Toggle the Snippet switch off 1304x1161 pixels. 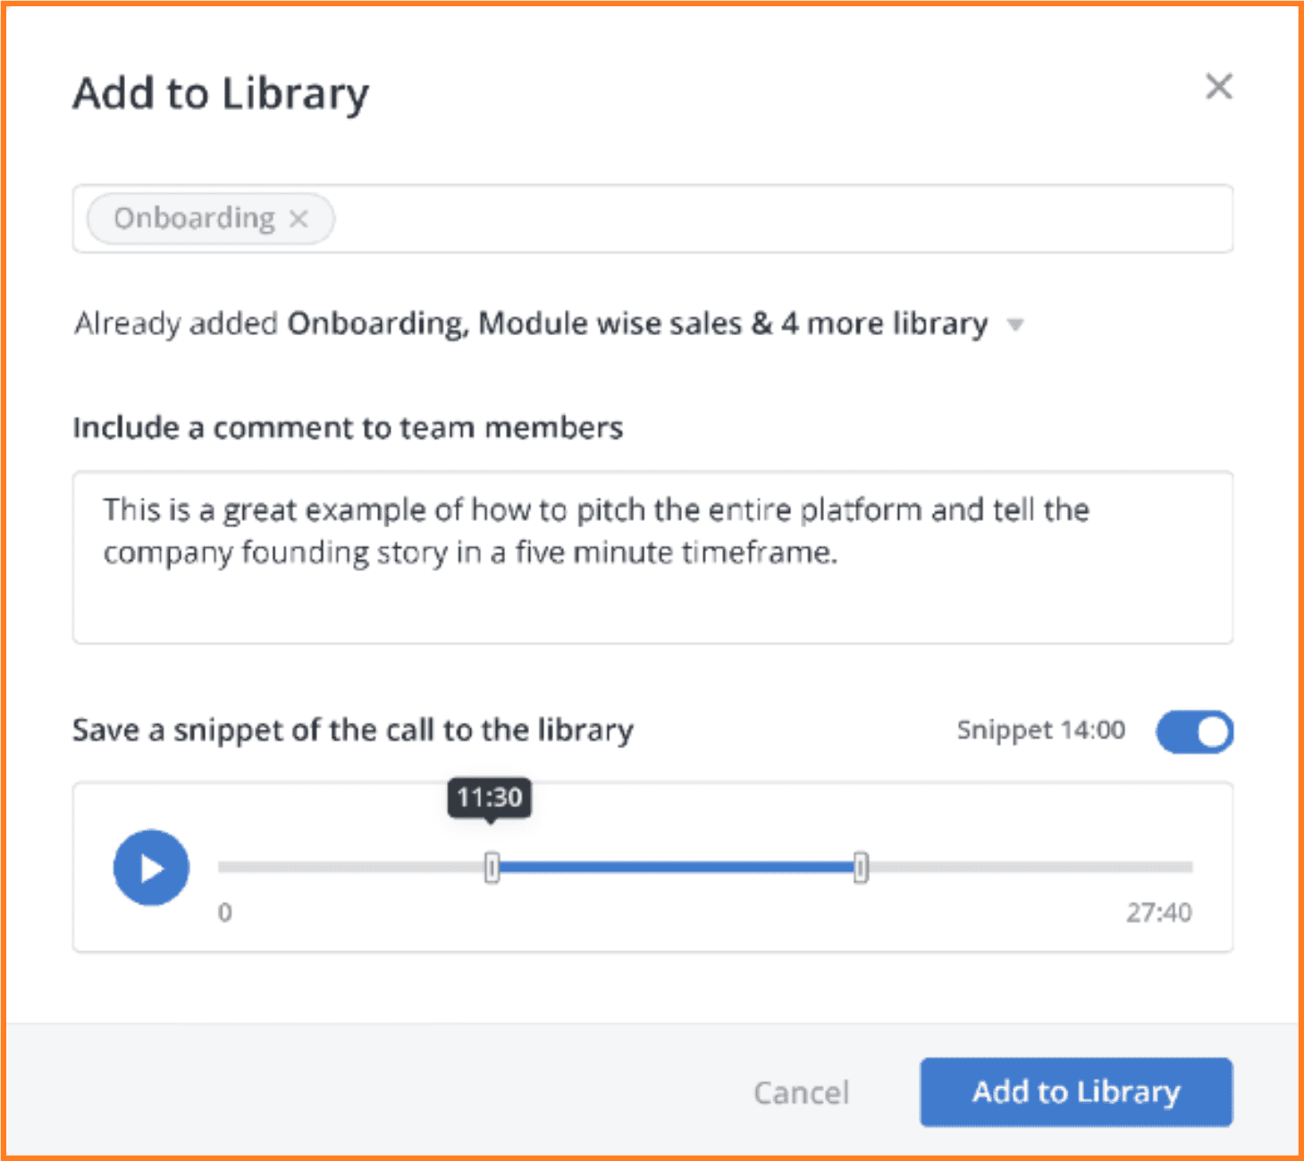click(x=1194, y=732)
